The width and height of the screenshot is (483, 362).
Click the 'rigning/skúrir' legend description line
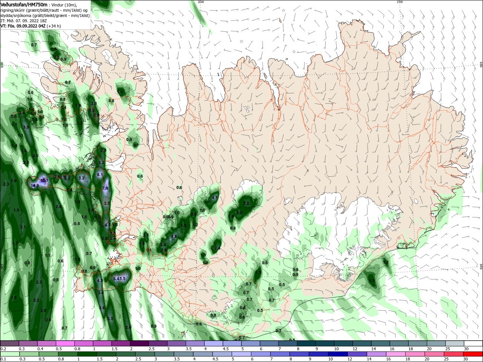tap(43, 10)
